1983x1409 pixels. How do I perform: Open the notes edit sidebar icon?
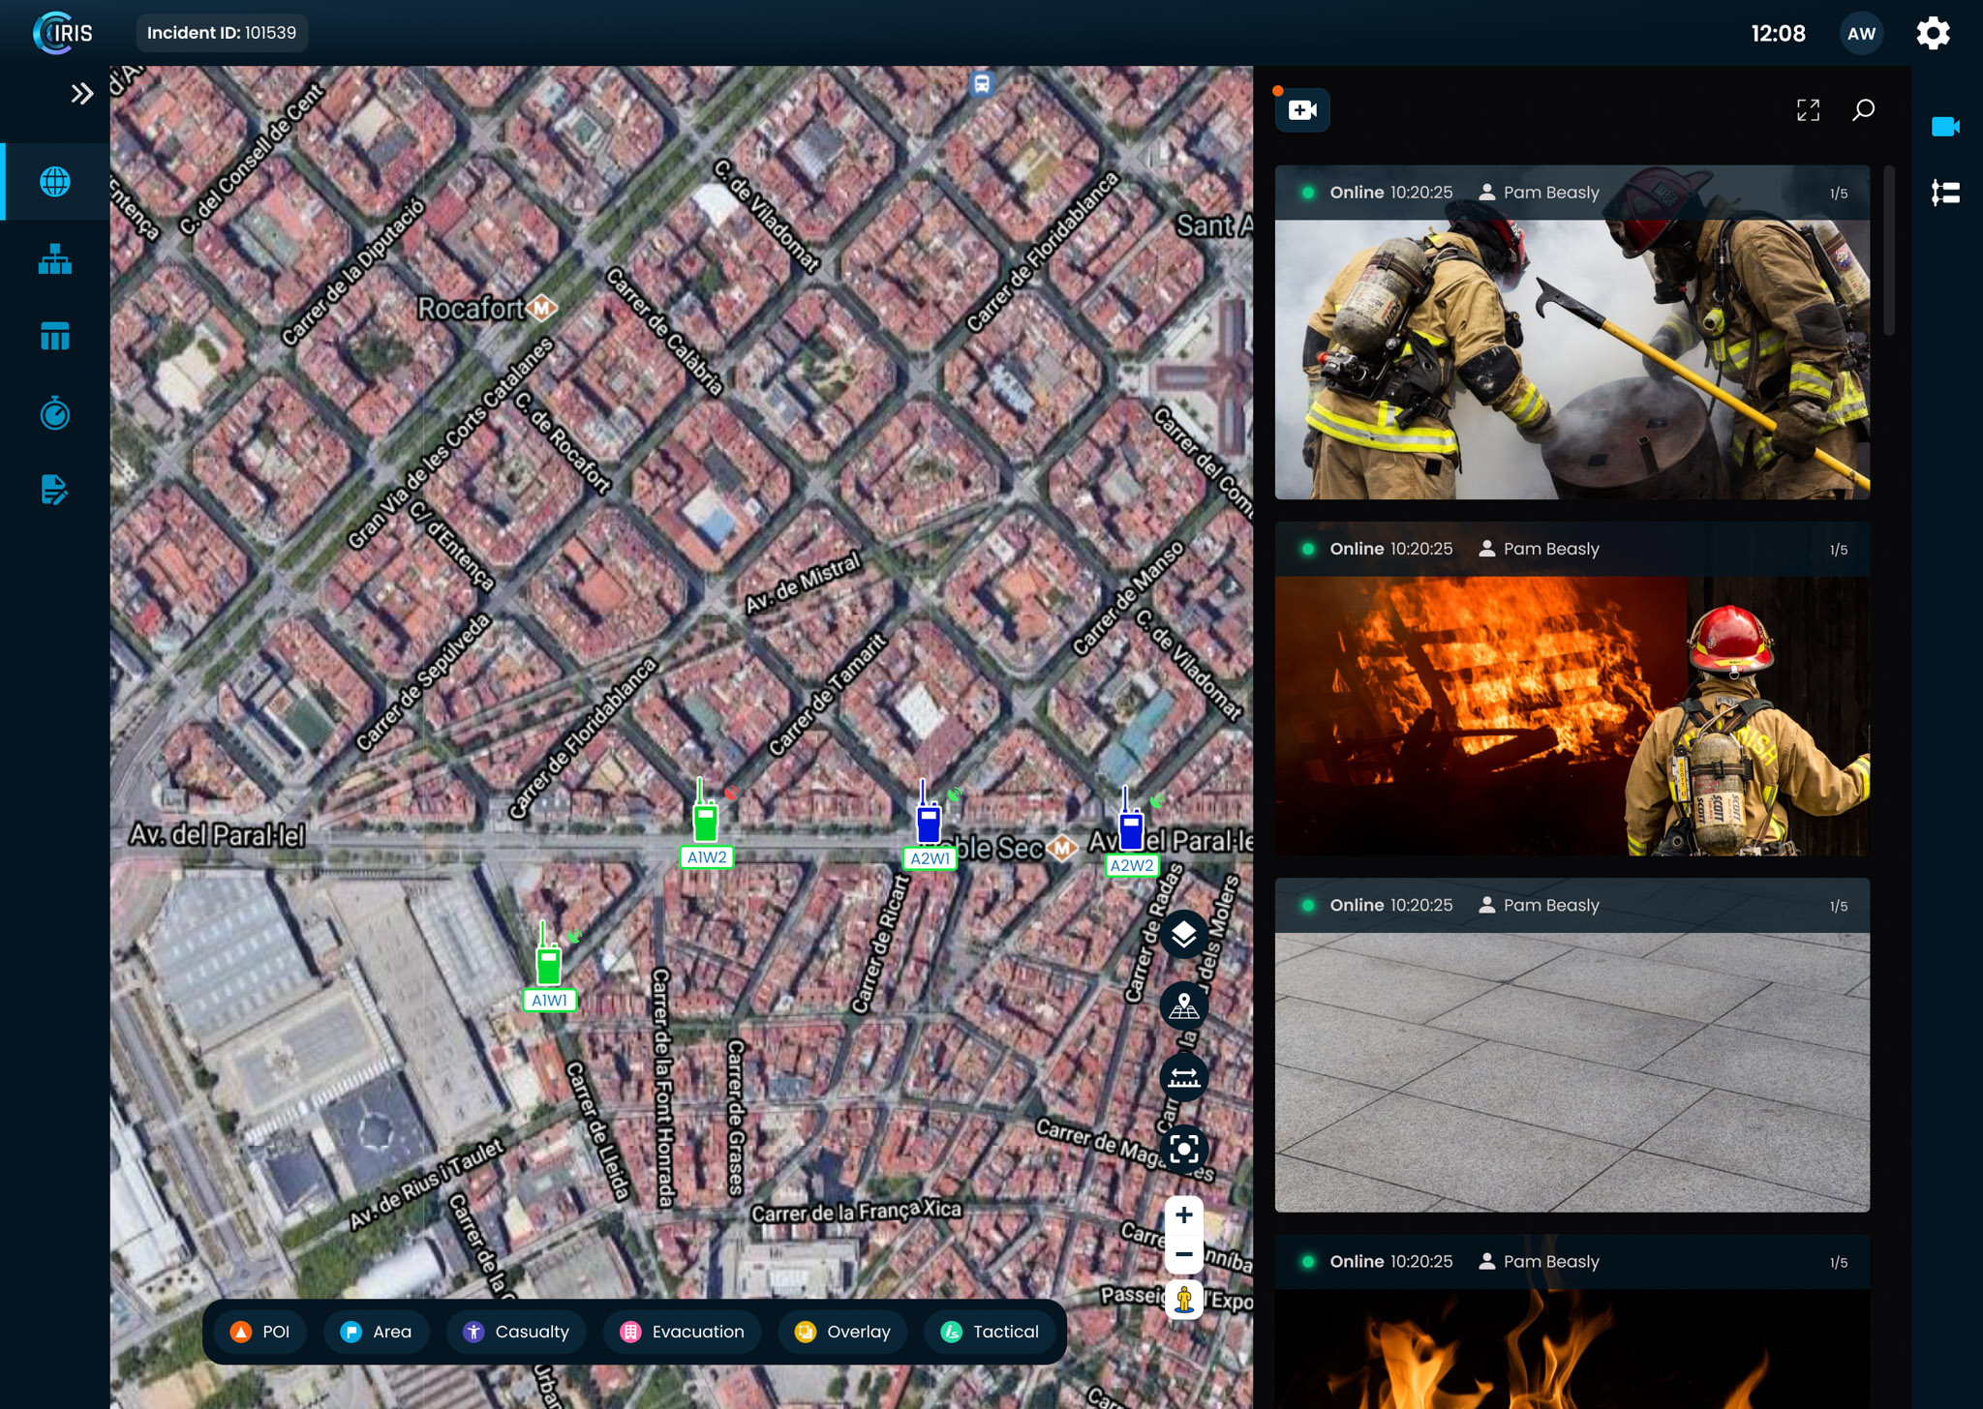(x=55, y=491)
